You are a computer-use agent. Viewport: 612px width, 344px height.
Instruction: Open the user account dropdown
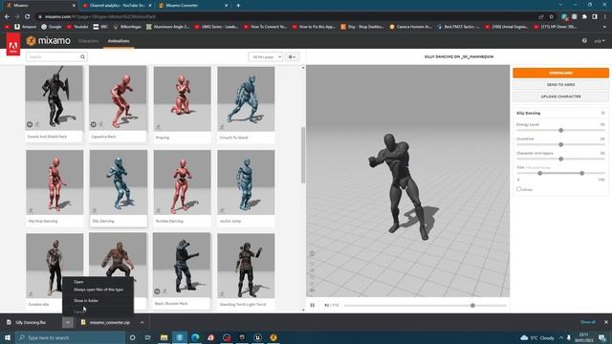pos(600,40)
